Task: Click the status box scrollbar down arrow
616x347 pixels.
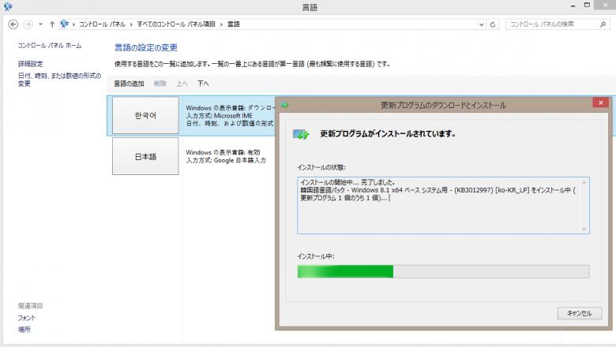Action: 584,229
